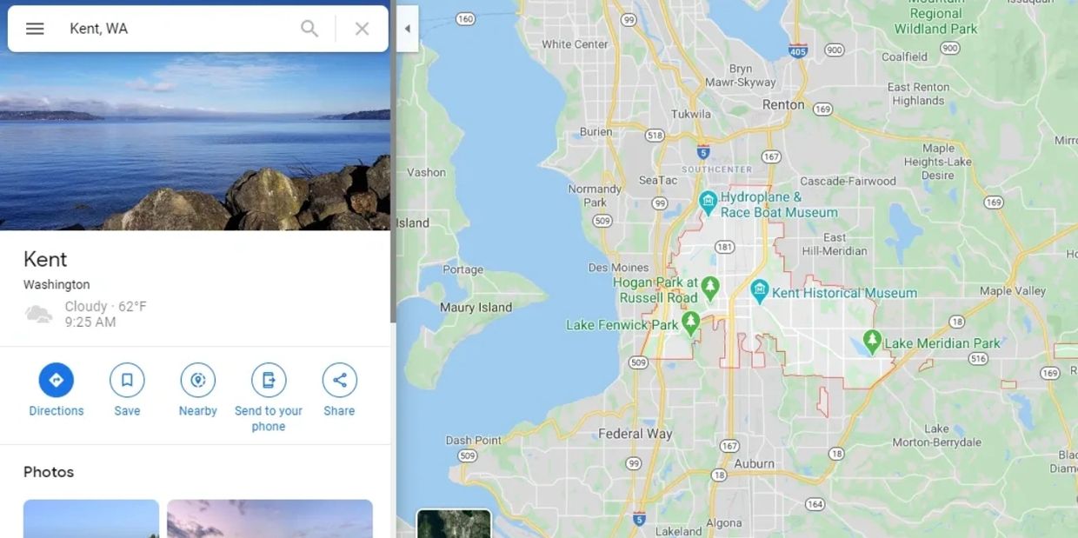Viewport: 1078px width, 538px height.
Task: Click the magnifying glass search icon
Action: (309, 29)
